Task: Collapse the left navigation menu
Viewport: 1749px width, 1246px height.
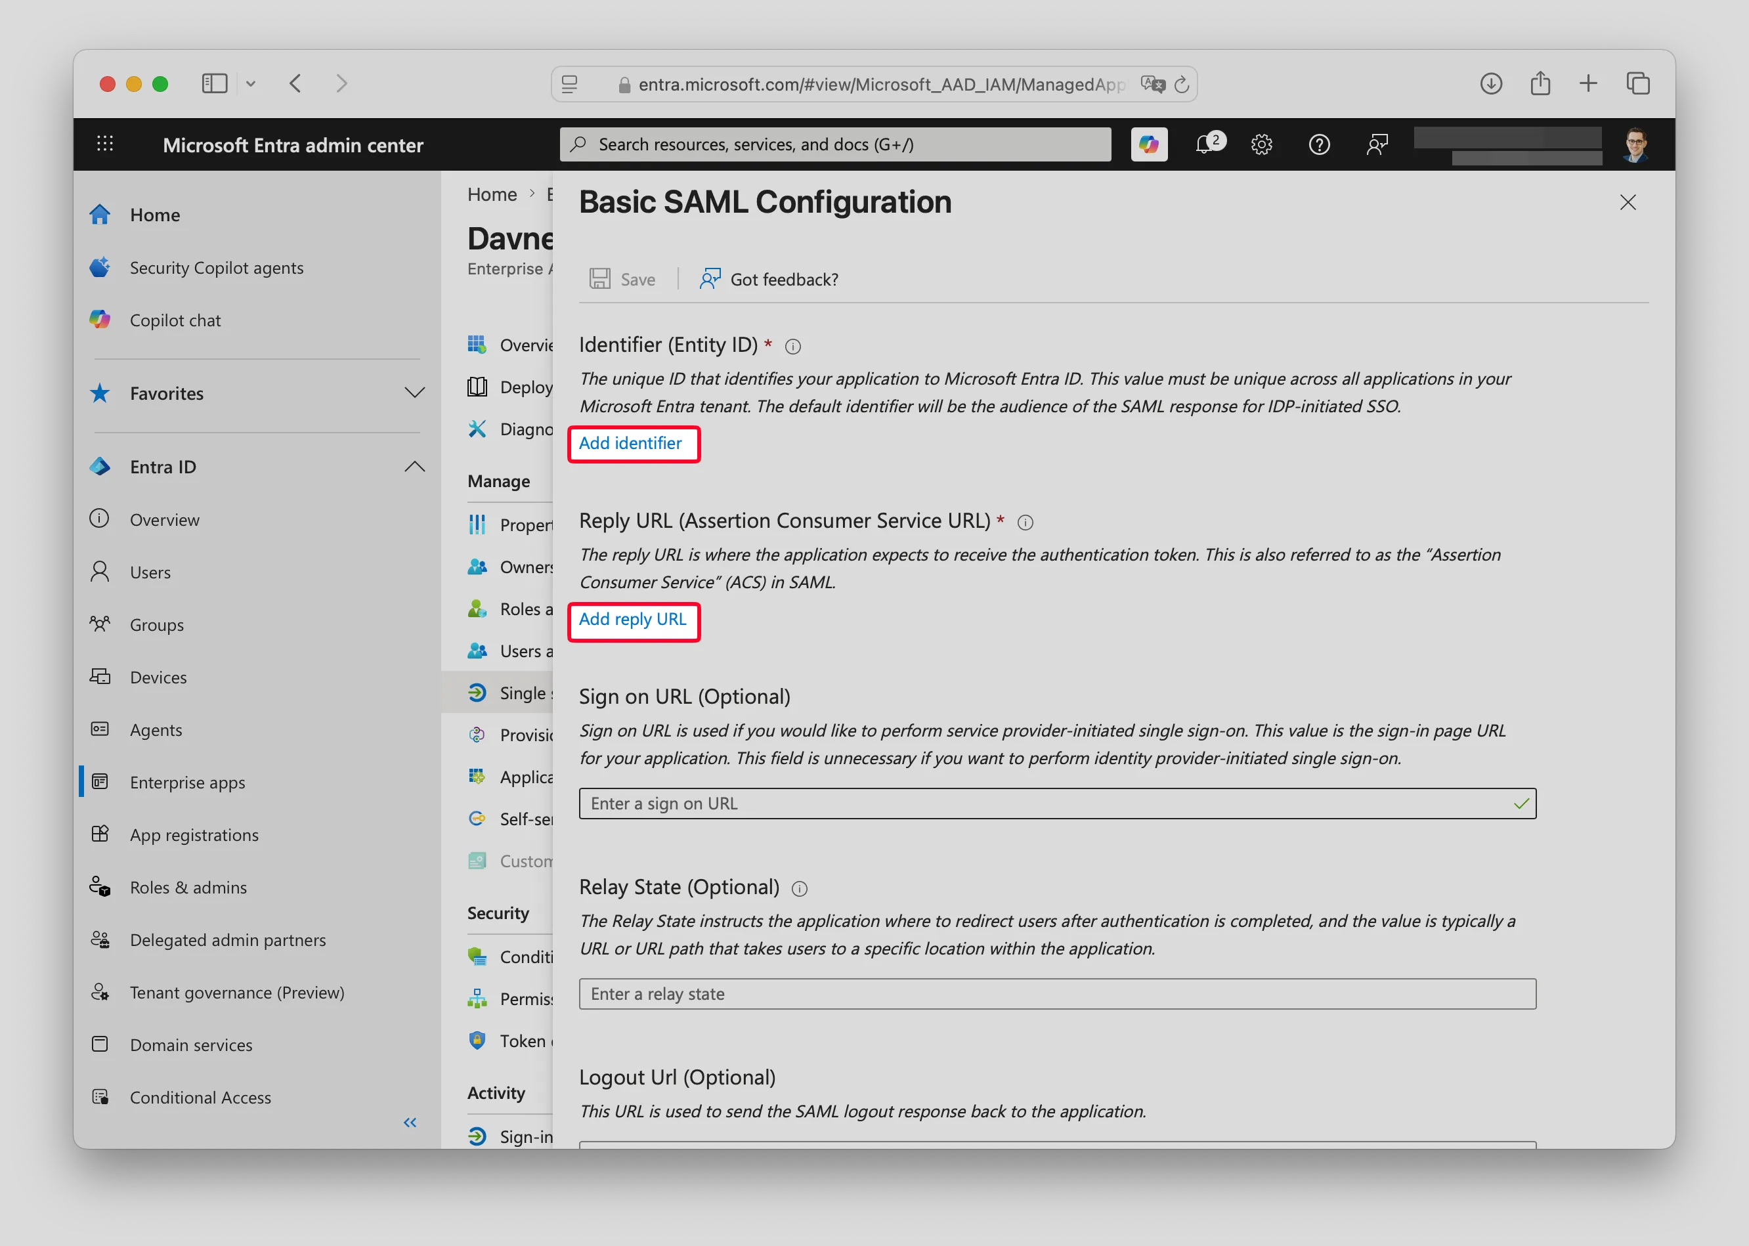Action: pyautogui.click(x=410, y=1123)
